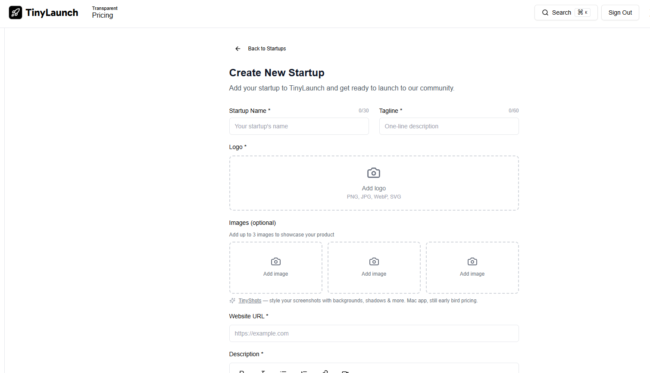Click the TinyLaunch rocket logo icon
The image size is (650, 373).
16,12
